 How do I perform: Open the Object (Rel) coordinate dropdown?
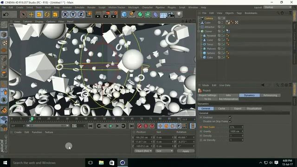(x=143, y=151)
